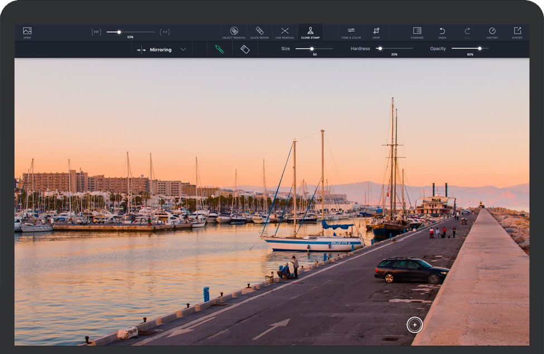Select the Quick Repair tool
The width and height of the screenshot is (544, 354).
(x=259, y=32)
